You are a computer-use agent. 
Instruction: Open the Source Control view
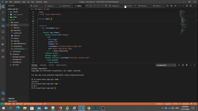[3, 19]
